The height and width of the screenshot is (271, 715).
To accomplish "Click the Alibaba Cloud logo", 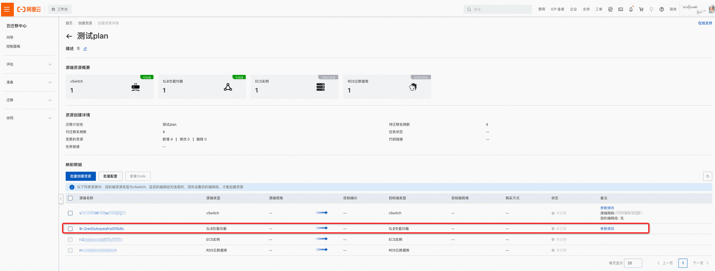I will point(29,9).
